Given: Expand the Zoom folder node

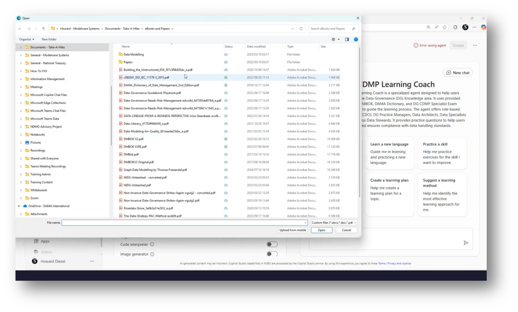Looking at the screenshot, I should tap(21, 198).
